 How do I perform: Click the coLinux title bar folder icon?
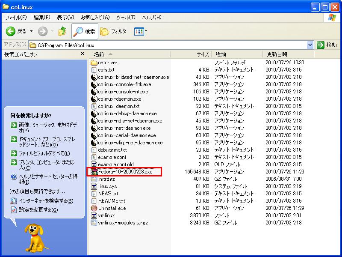[6, 7]
